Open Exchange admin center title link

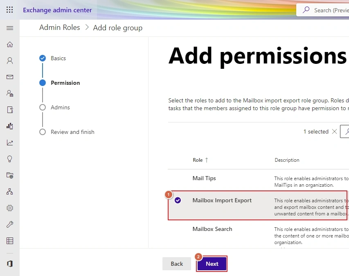coord(57,10)
